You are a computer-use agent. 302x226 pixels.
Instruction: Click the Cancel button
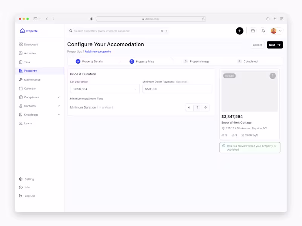click(257, 45)
